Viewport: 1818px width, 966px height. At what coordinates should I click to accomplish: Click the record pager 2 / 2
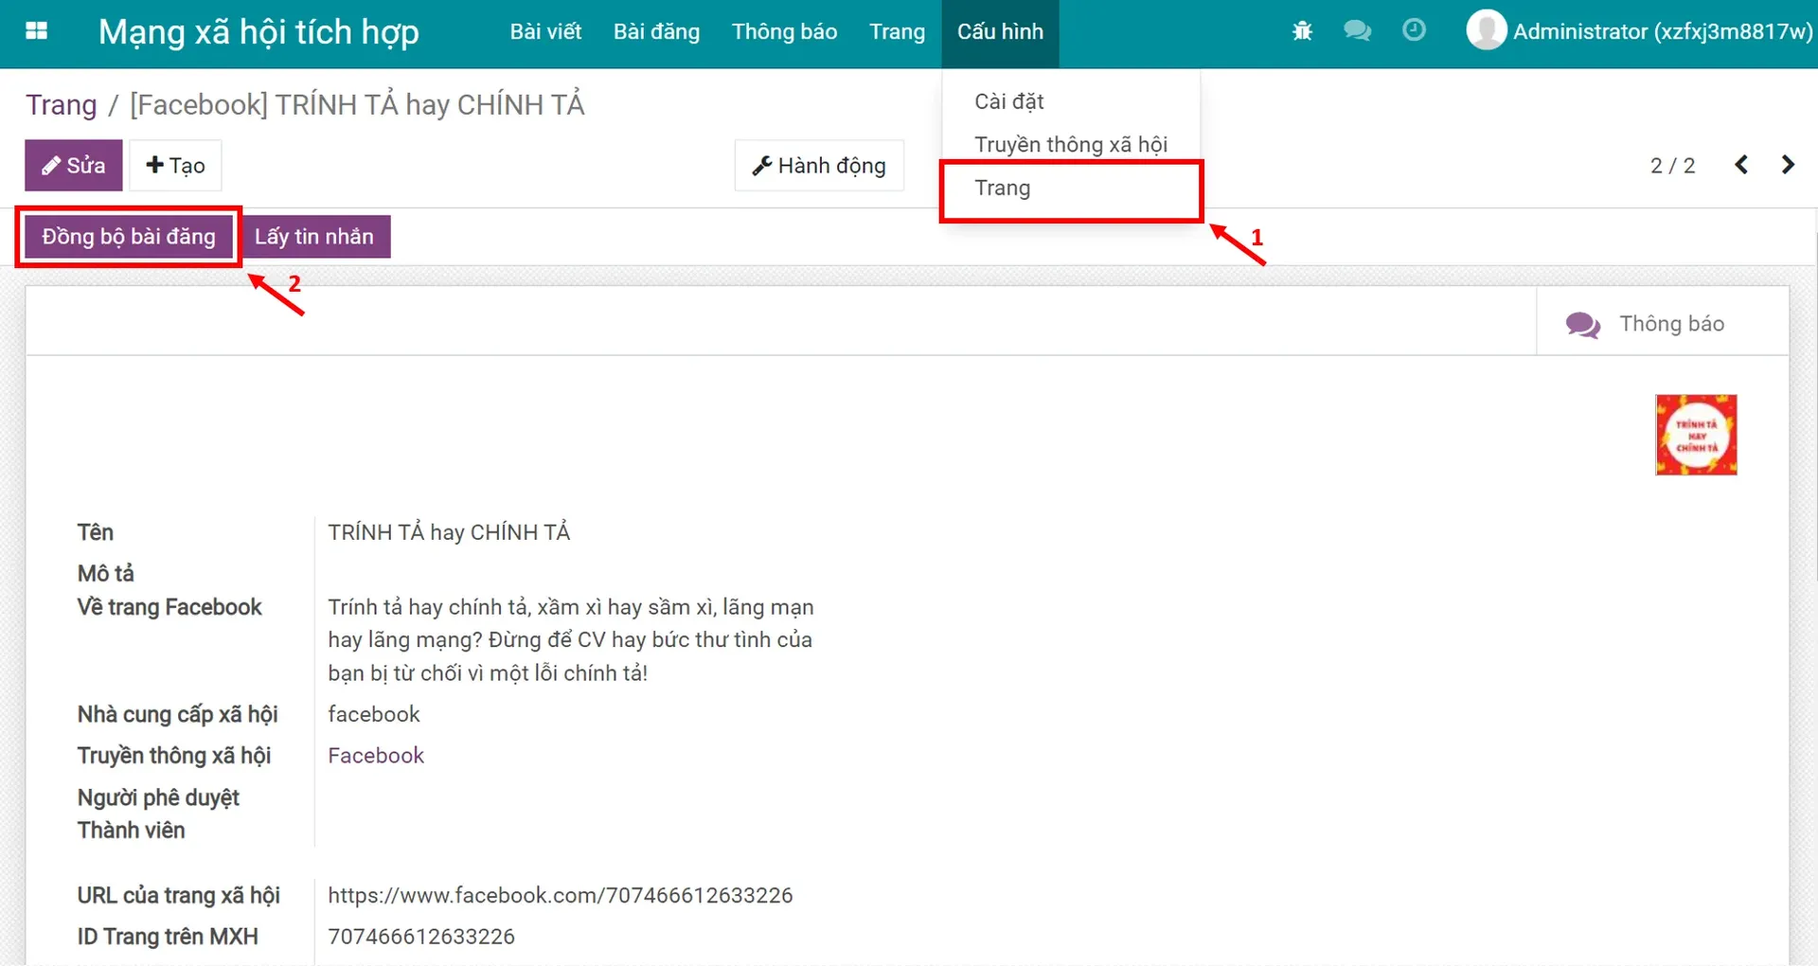point(1672,166)
